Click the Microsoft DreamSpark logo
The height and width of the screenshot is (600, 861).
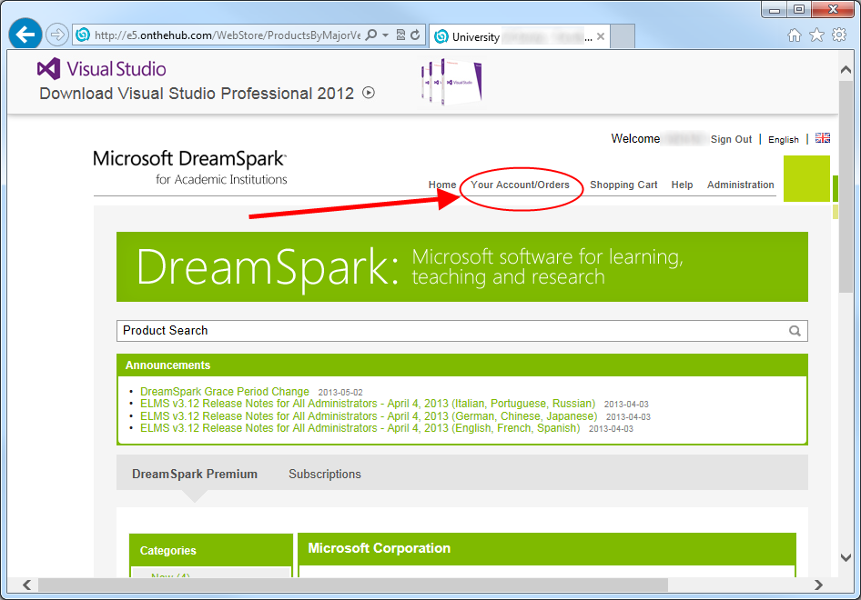(190, 167)
